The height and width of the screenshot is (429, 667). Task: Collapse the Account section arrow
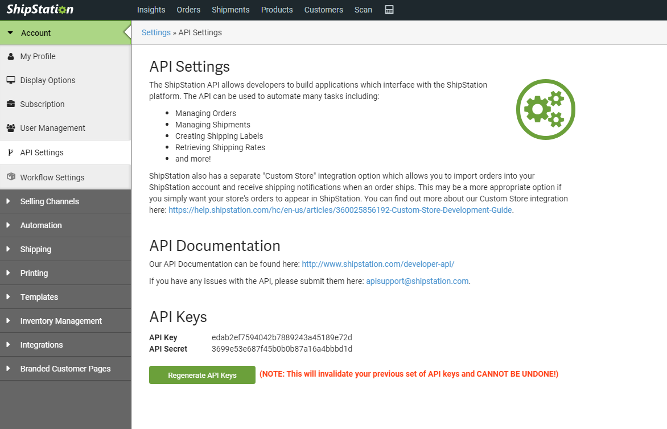point(10,33)
